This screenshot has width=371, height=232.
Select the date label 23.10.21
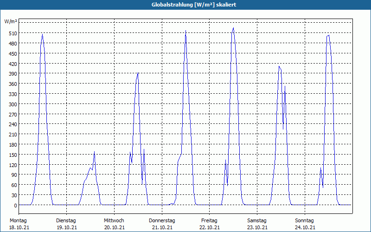coord(257,227)
